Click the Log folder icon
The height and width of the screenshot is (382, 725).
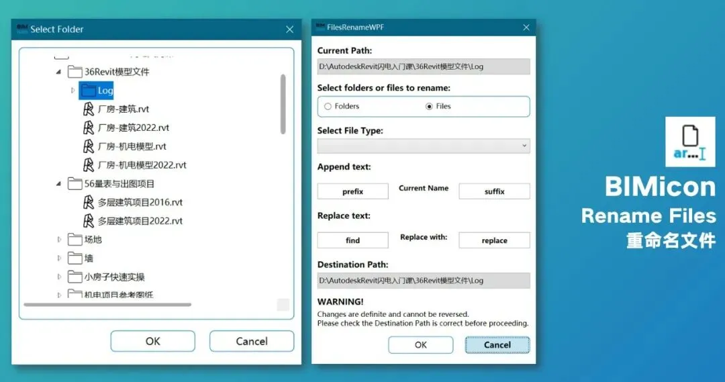[89, 91]
